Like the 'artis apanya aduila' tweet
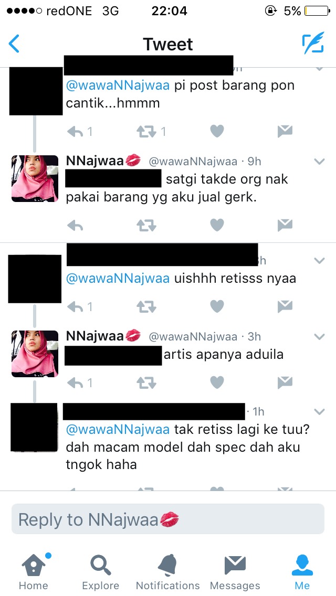 217,382
